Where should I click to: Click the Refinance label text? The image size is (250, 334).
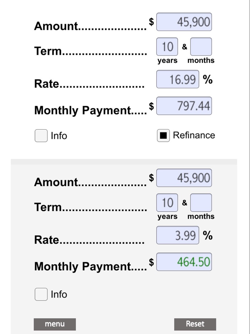(194, 135)
